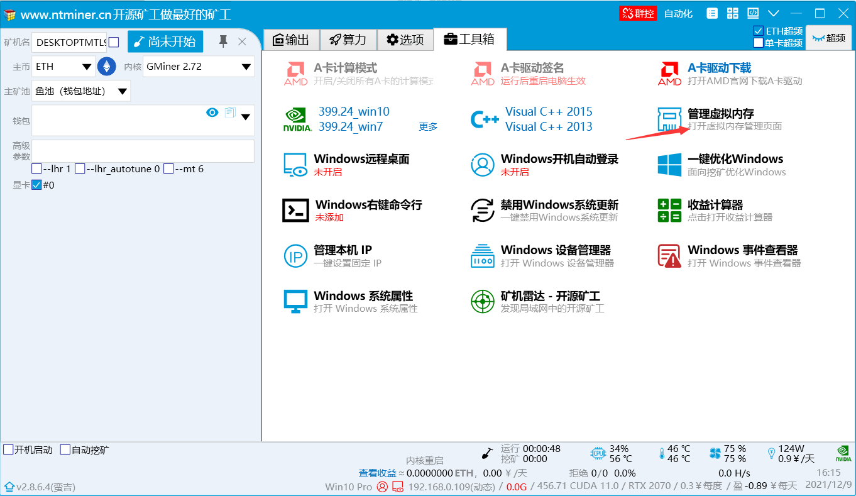The height and width of the screenshot is (496, 856).
Task: Click the version v2.8.6.4 update icon
Action: pos(9,487)
